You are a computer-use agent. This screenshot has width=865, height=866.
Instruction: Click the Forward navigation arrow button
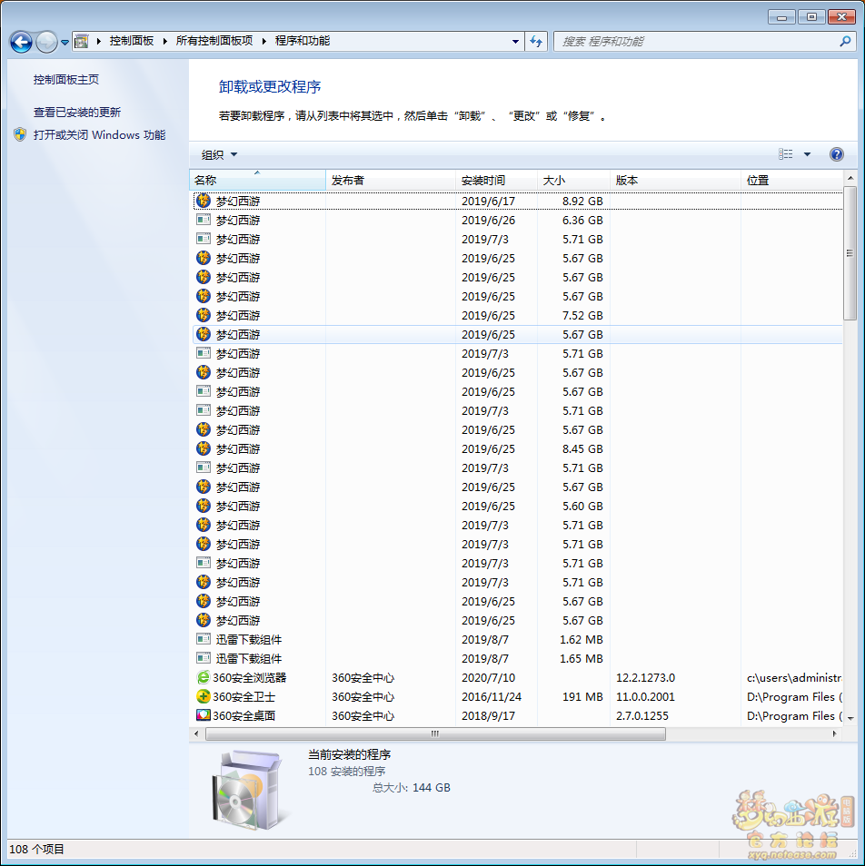coord(46,42)
